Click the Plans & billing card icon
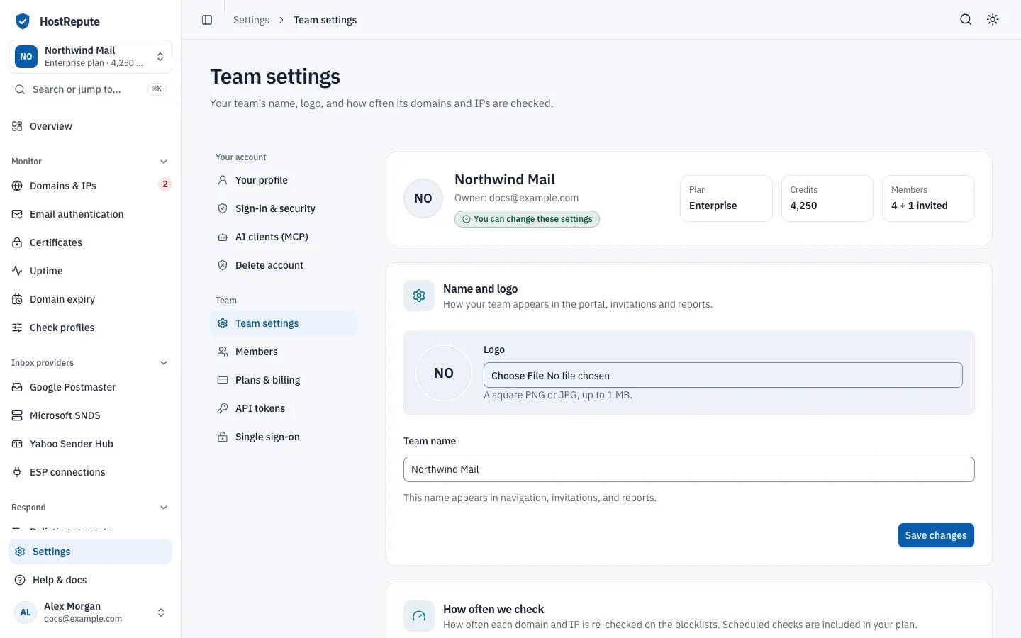Viewport: 1021px width, 638px height. (223, 380)
